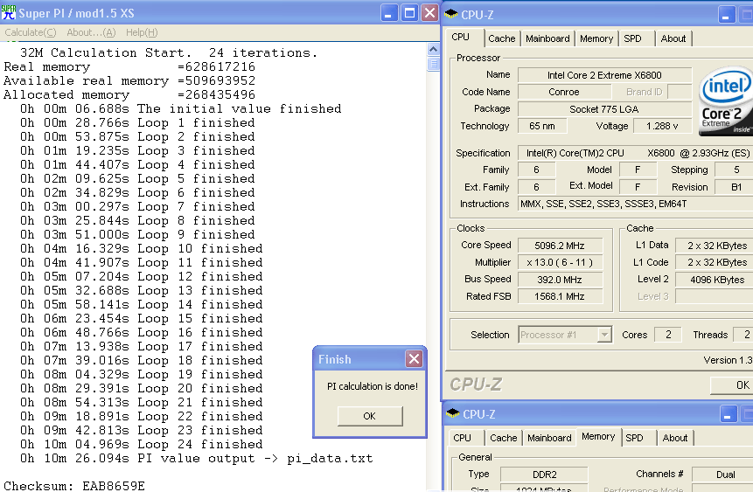Viewport: 753px width, 492px height.
Task: Select Cache tab in lower CPU-Z window
Action: tap(503, 438)
